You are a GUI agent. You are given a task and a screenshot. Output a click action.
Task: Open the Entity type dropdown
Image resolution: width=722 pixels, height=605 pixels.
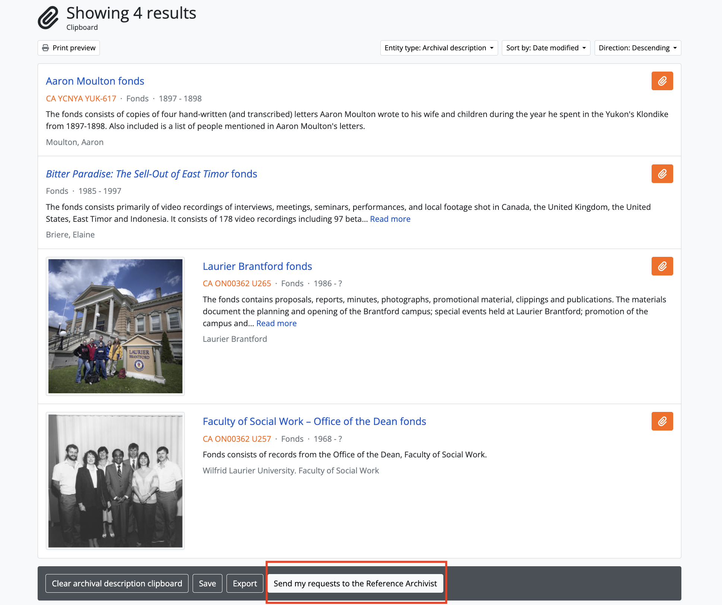pyautogui.click(x=439, y=48)
